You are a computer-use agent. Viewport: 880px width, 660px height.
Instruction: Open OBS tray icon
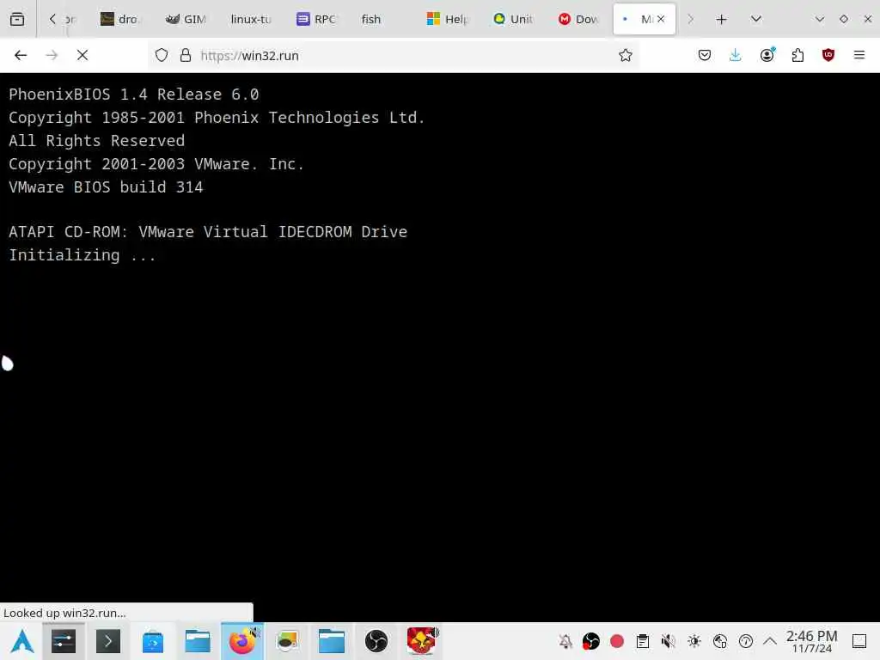pyautogui.click(x=591, y=641)
